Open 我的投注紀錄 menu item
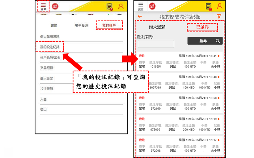254x158 pixels. [50, 47]
